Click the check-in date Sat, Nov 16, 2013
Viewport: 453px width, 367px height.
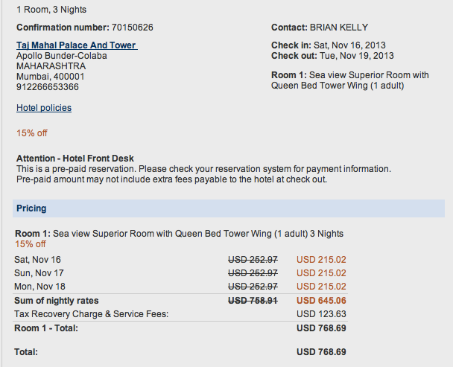point(349,45)
